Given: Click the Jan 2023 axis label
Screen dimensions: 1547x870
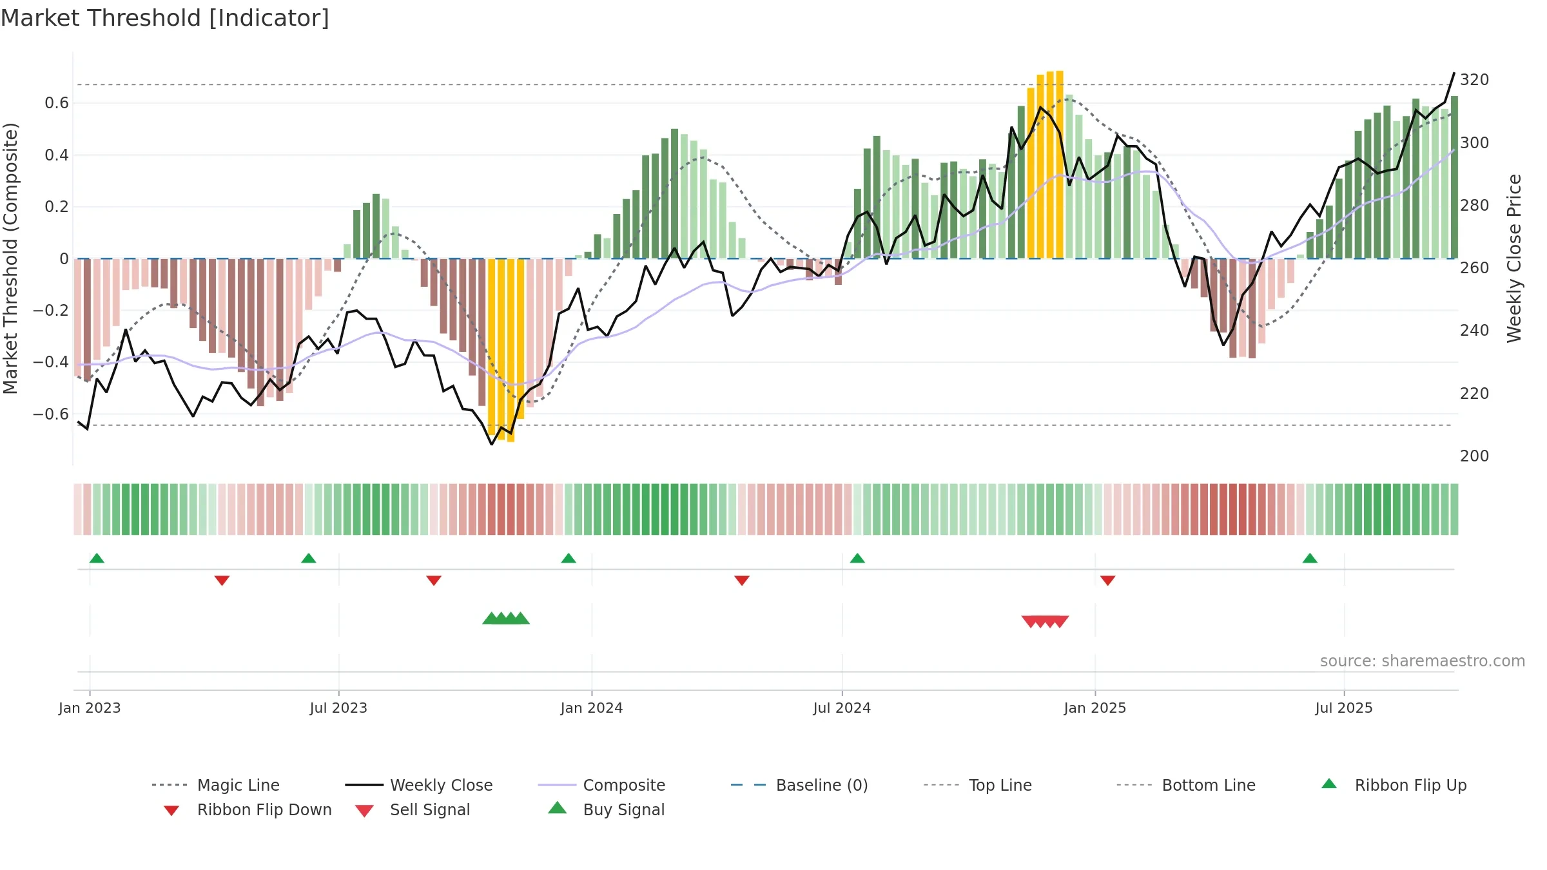Looking at the screenshot, I should point(90,708).
